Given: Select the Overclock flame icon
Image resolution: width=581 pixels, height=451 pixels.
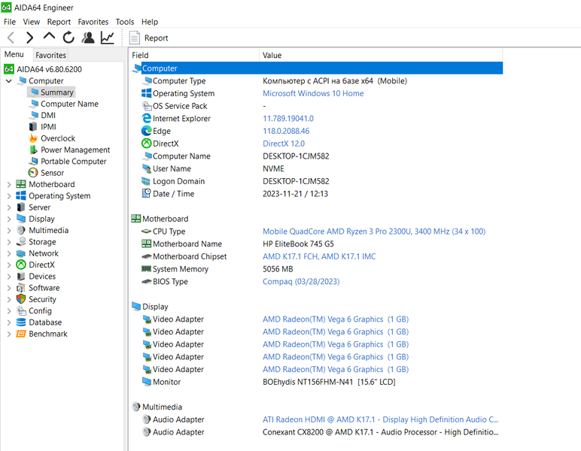Looking at the screenshot, I should pyautogui.click(x=33, y=138).
